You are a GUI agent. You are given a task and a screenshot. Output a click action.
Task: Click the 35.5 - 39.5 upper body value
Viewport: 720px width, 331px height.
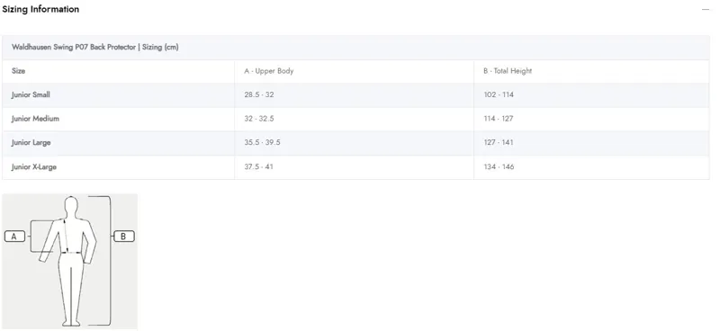(x=262, y=143)
